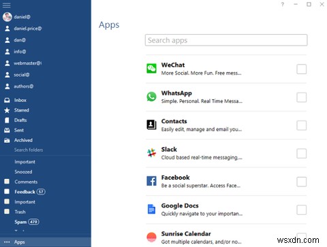Screen dimensions: 327x247
Task: Click the Contacts description text
Action: tap(202, 129)
